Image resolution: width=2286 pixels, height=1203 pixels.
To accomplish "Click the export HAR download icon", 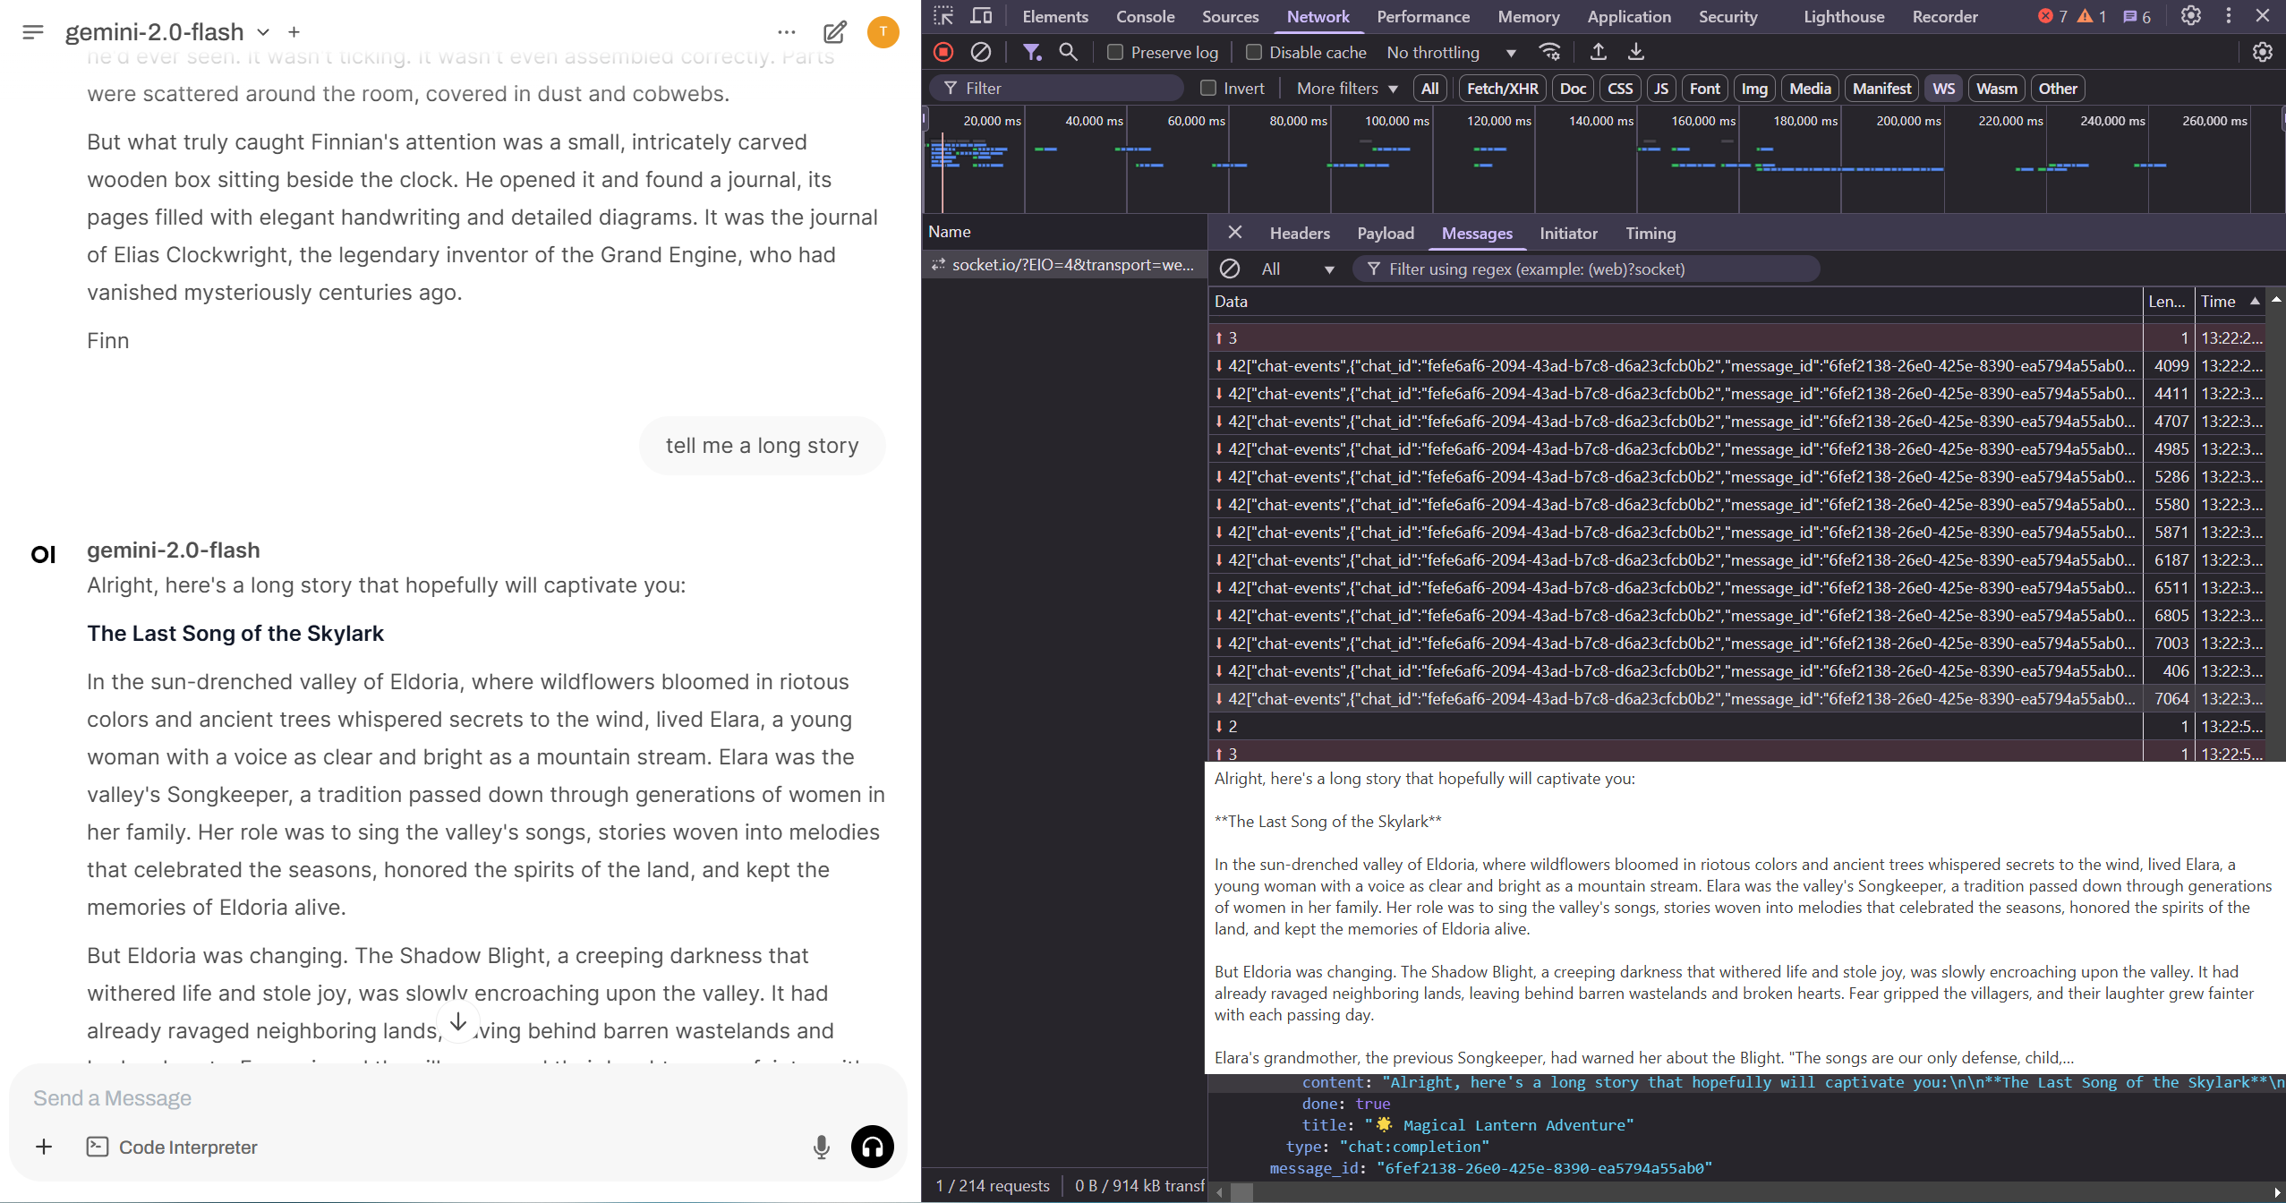I will tap(1636, 52).
